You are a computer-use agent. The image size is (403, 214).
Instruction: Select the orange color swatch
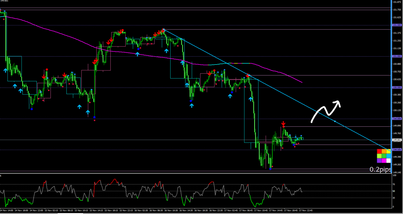pos(384,151)
